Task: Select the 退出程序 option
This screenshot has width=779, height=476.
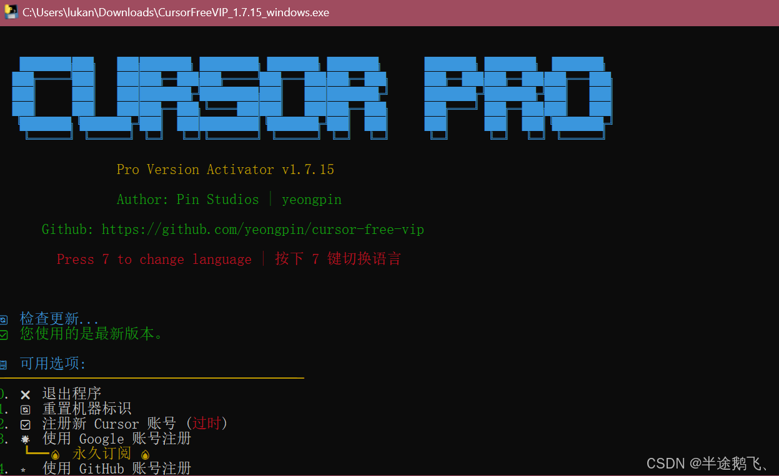Action: point(72,394)
